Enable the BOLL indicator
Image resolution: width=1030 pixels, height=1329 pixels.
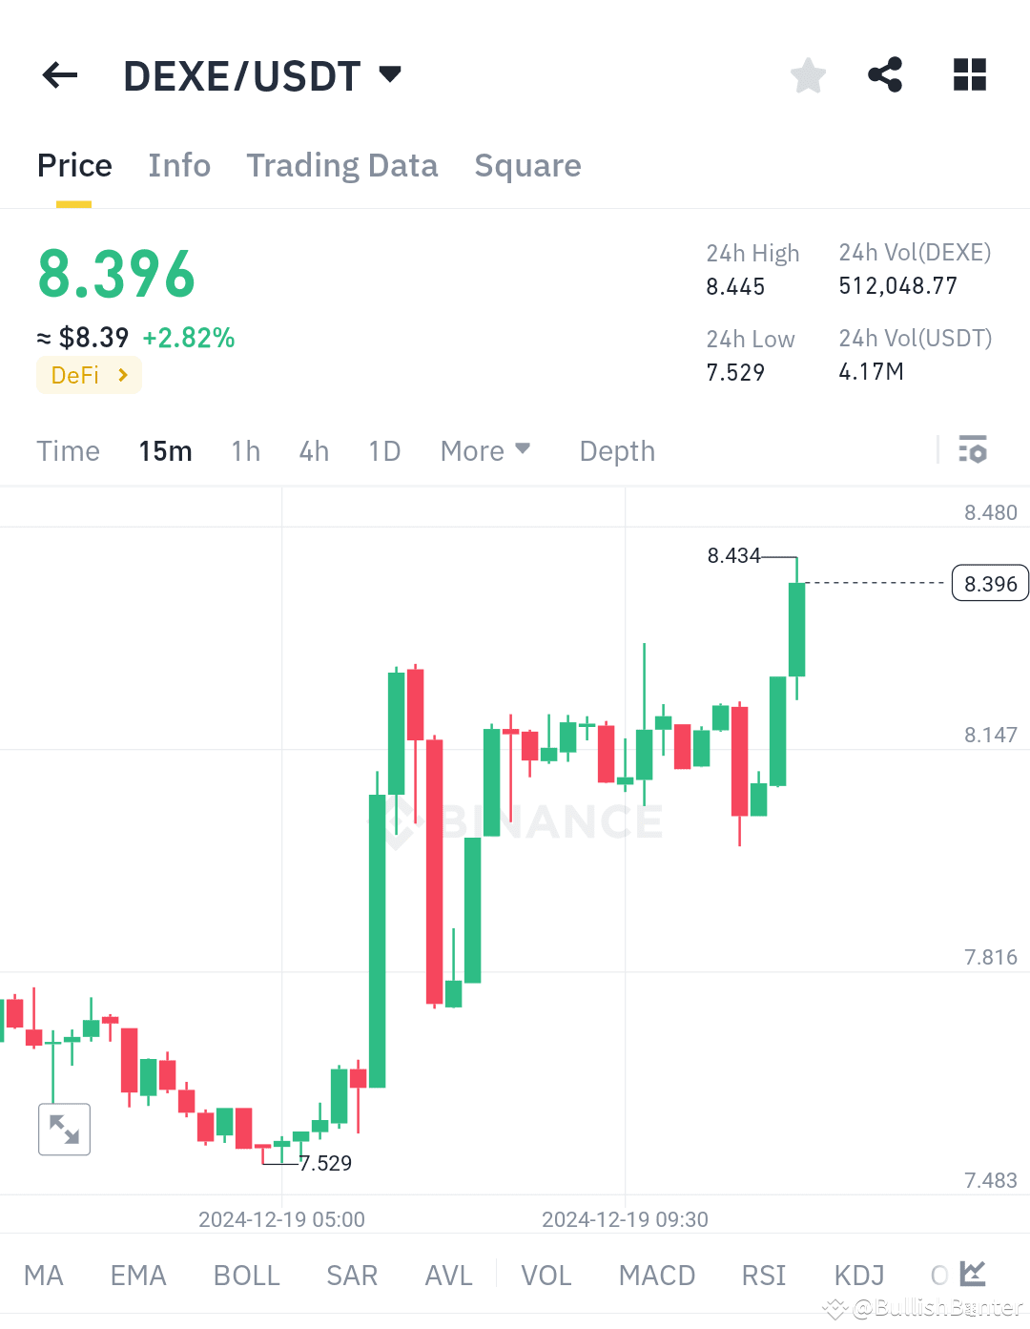246,1275
